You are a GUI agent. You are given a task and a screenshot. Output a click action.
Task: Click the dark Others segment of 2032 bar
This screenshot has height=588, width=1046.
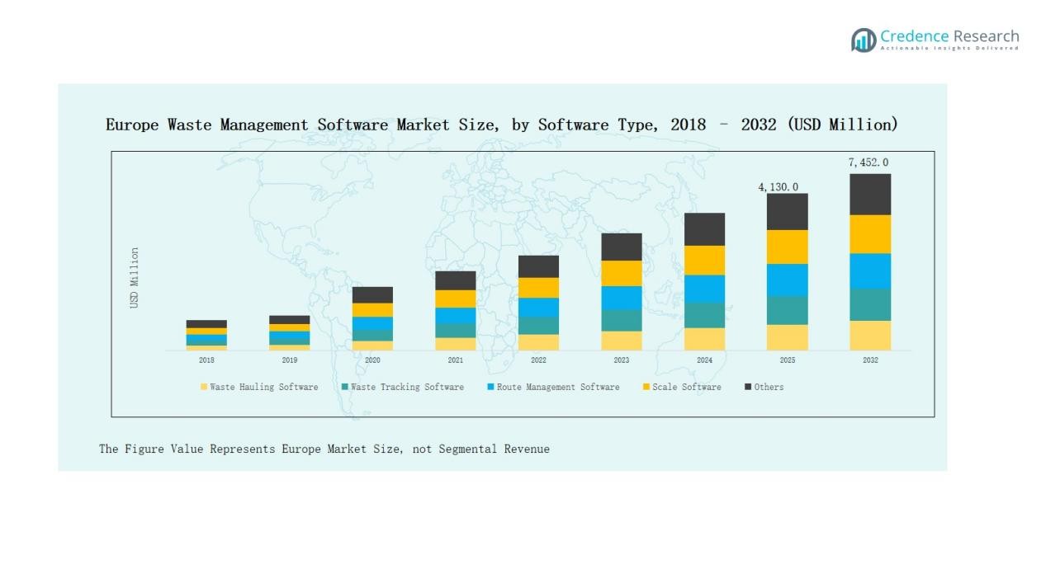[x=870, y=194]
